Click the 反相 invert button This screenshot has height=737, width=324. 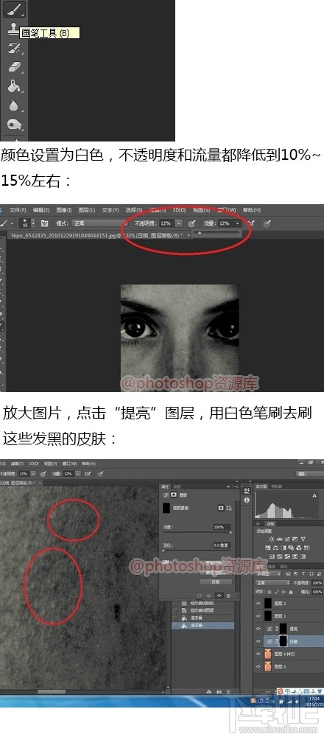point(216,582)
